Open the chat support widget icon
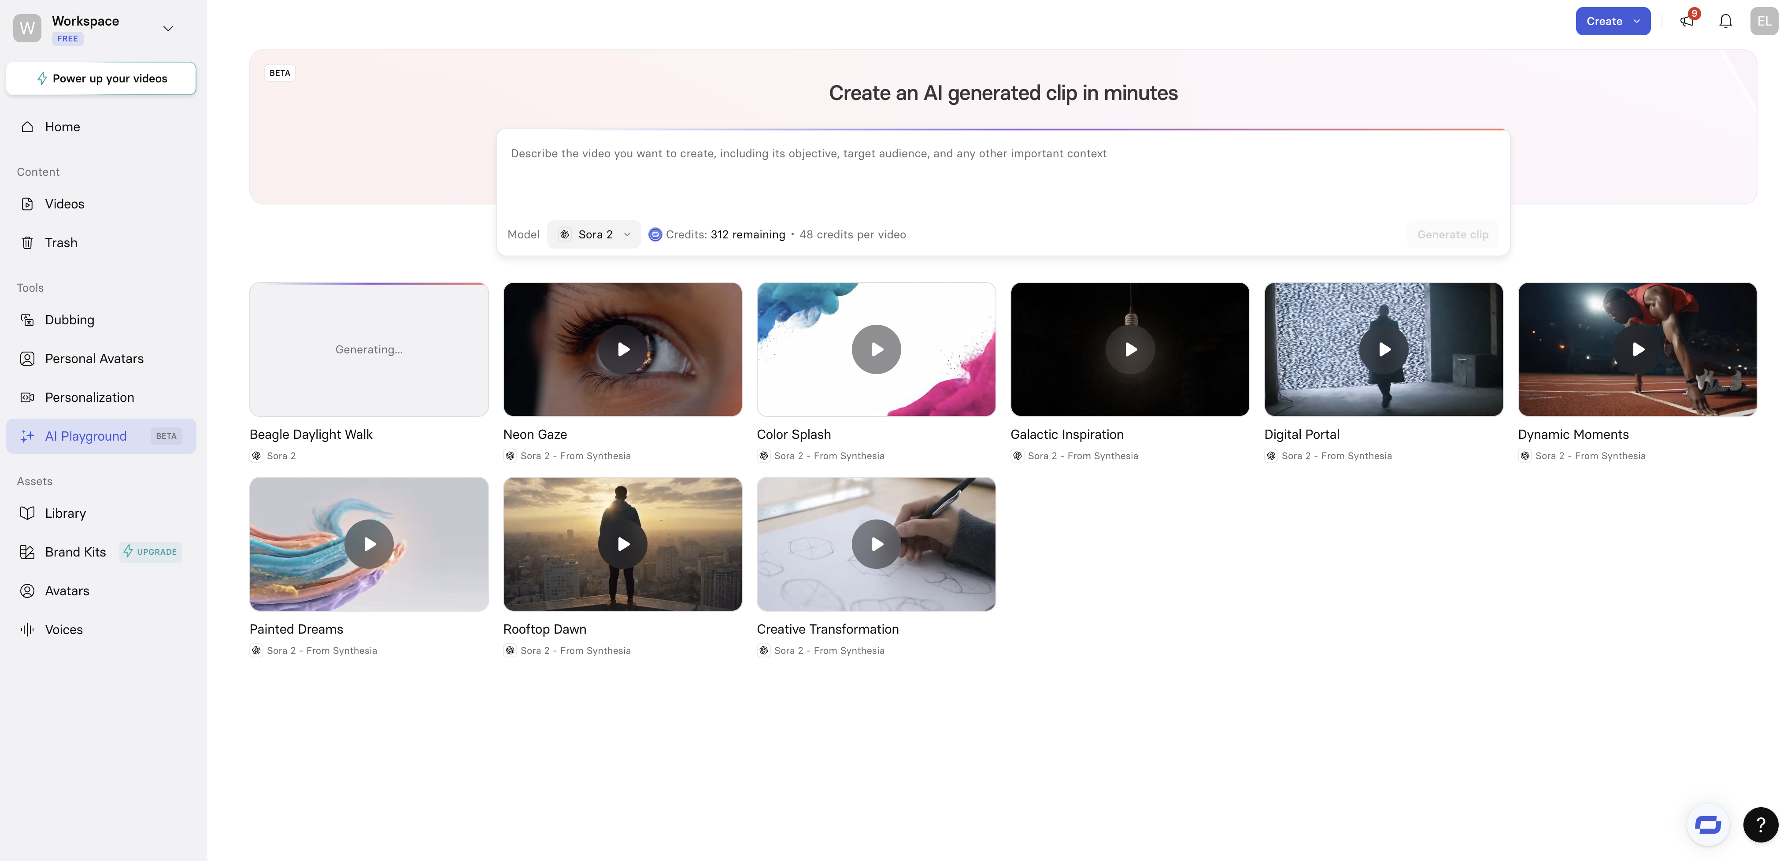Image resolution: width=1791 pixels, height=861 pixels. [1708, 825]
